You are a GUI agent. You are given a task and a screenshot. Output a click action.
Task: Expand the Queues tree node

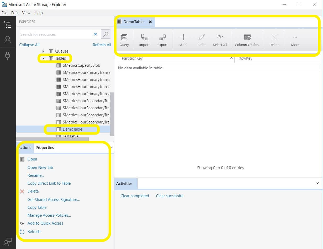(x=43, y=51)
